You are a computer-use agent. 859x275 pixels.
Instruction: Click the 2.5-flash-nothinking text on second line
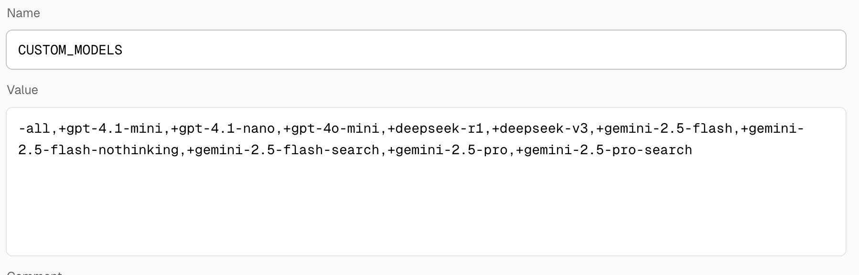[x=98, y=150]
